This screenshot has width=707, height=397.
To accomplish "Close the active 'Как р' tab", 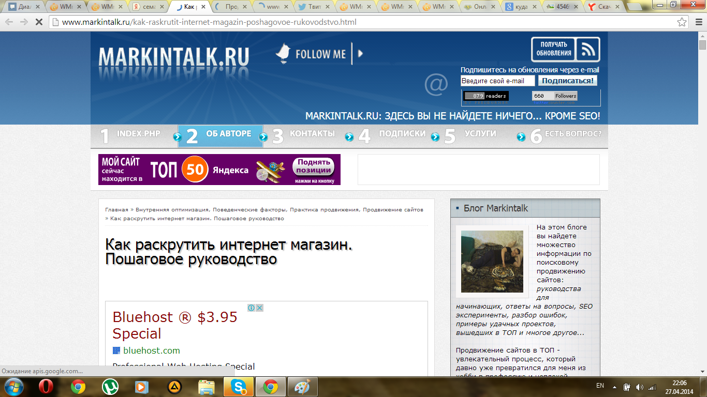I will click(x=203, y=7).
